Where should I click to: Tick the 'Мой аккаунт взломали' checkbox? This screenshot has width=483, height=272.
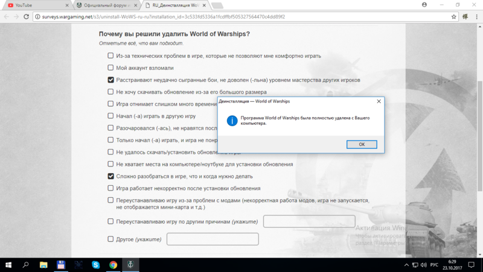tap(110, 68)
